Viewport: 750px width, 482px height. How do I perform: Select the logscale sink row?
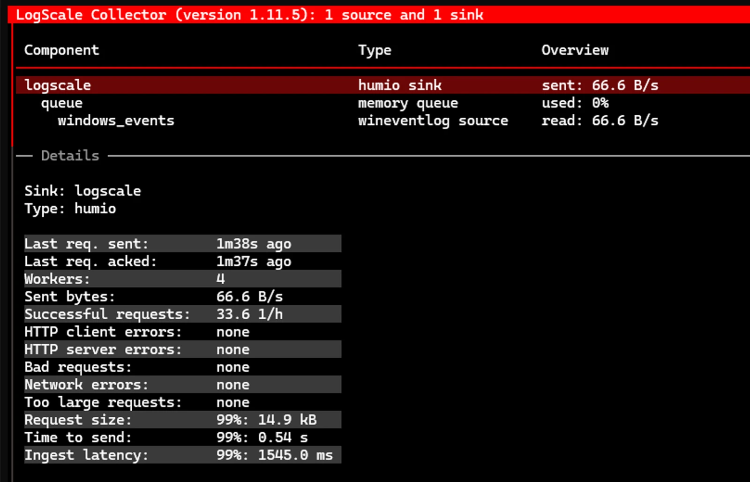pyautogui.click(x=383, y=85)
